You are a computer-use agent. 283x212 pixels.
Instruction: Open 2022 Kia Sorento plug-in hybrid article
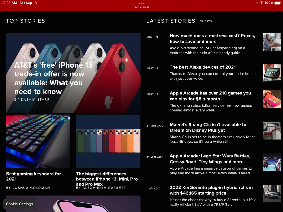211,190
